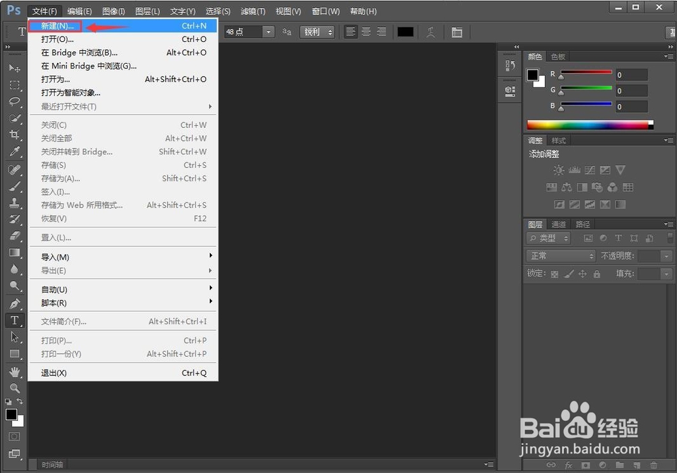Viewport: 677px width, 473px height.
Task: Expand the 自动(U) submenu
Action: (x=123, y=290)
